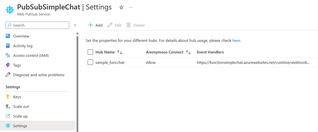
Task: Click the Activity log book icon
Action: click(8, 46)
